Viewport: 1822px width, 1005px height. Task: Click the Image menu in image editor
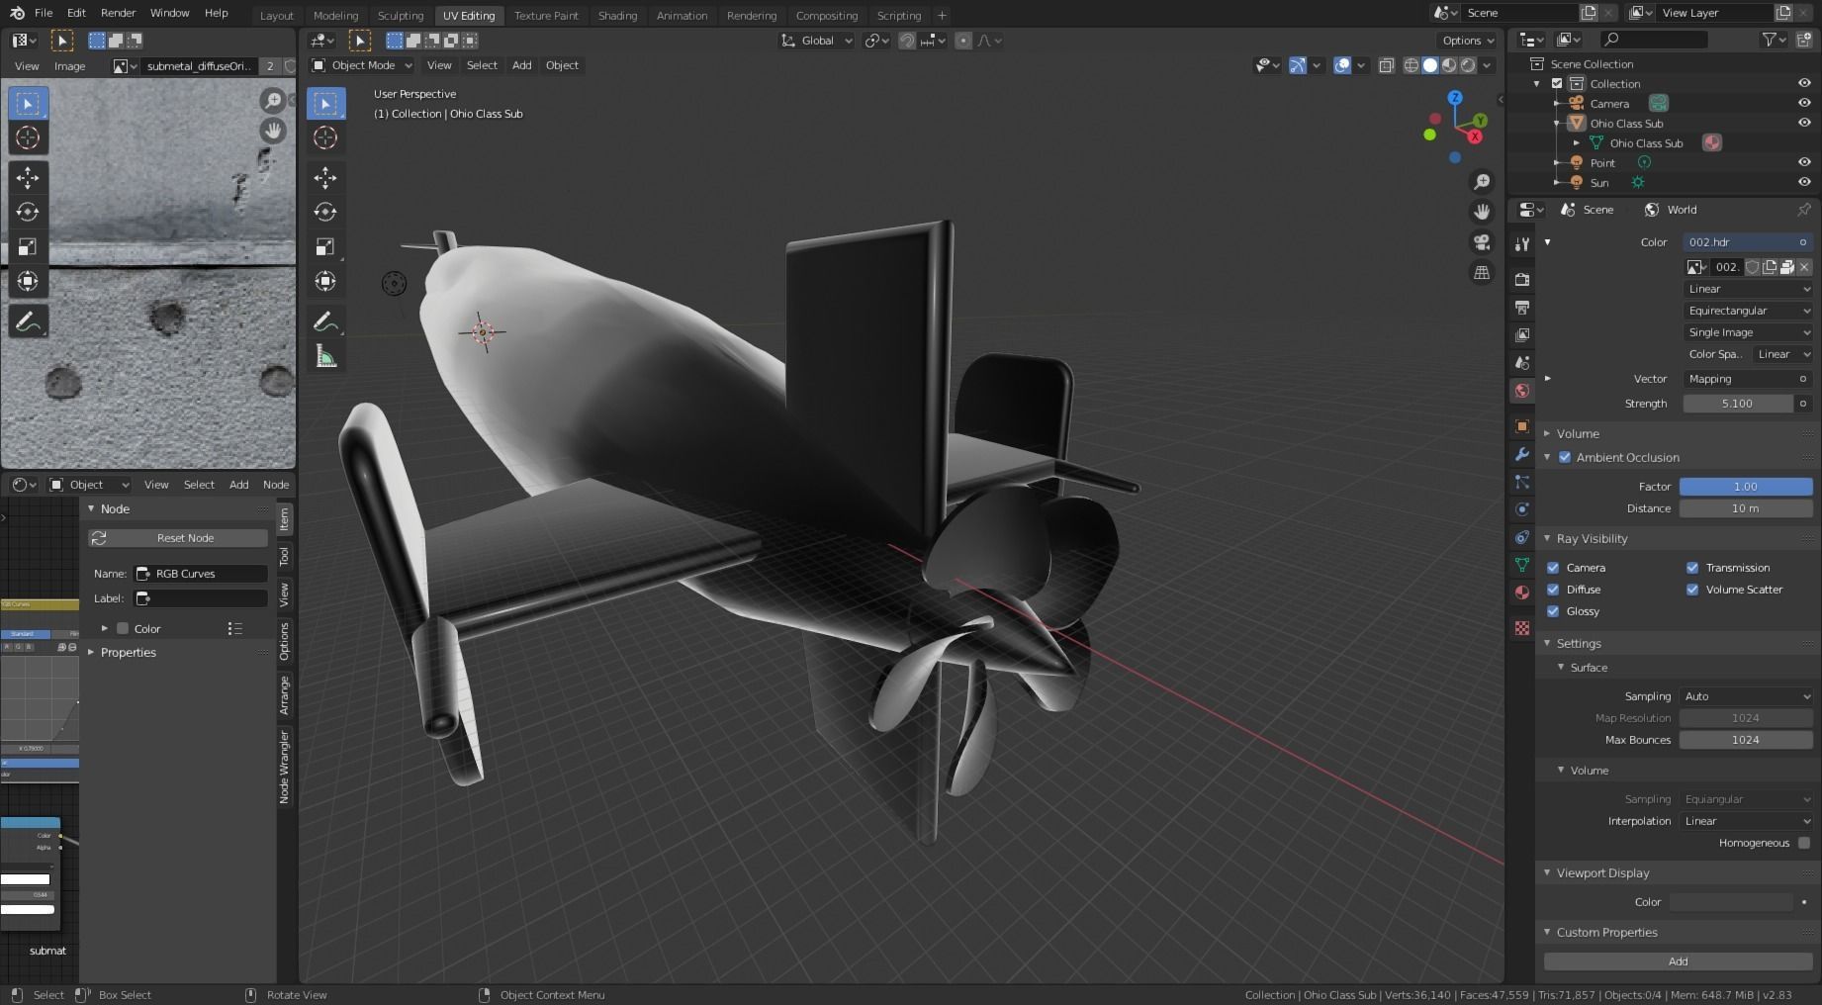69,66
